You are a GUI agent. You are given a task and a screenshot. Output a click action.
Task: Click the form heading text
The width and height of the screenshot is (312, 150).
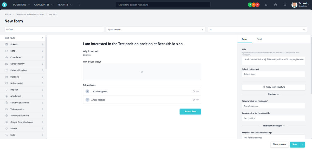(x=133, y=44)
